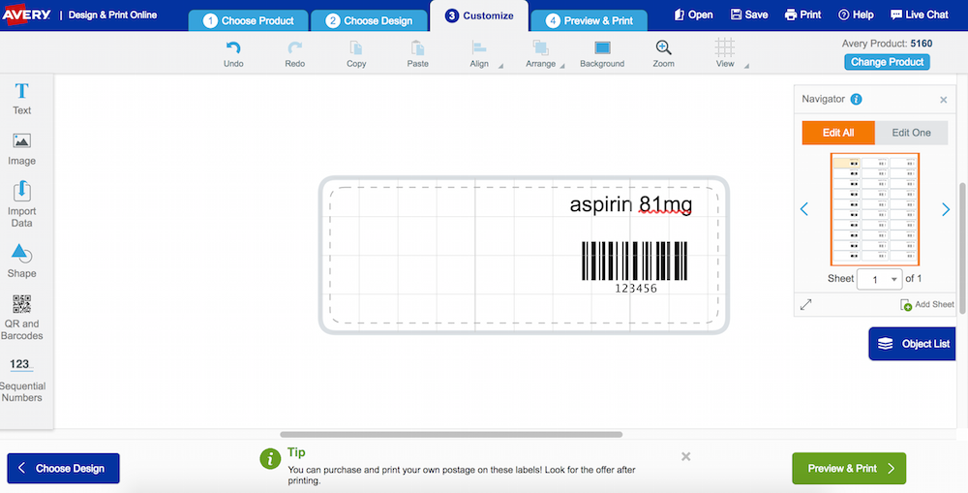968x493 pixels.
Task: Switch to Edit One mode
Action: tap(911, 133)
